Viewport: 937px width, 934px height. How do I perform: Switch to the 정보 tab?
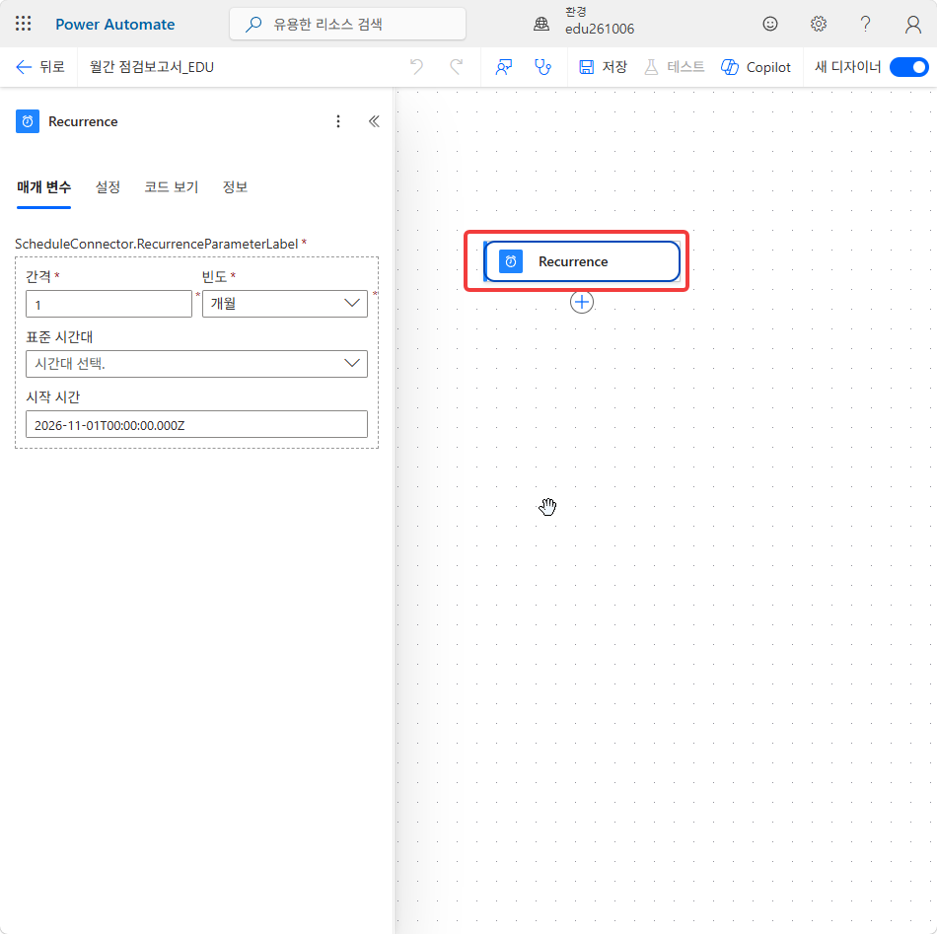tap(235, 187)
